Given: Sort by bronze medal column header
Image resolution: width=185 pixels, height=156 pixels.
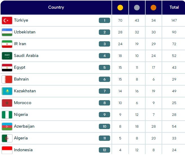Looking at the screenshot, I should (153, 8).
